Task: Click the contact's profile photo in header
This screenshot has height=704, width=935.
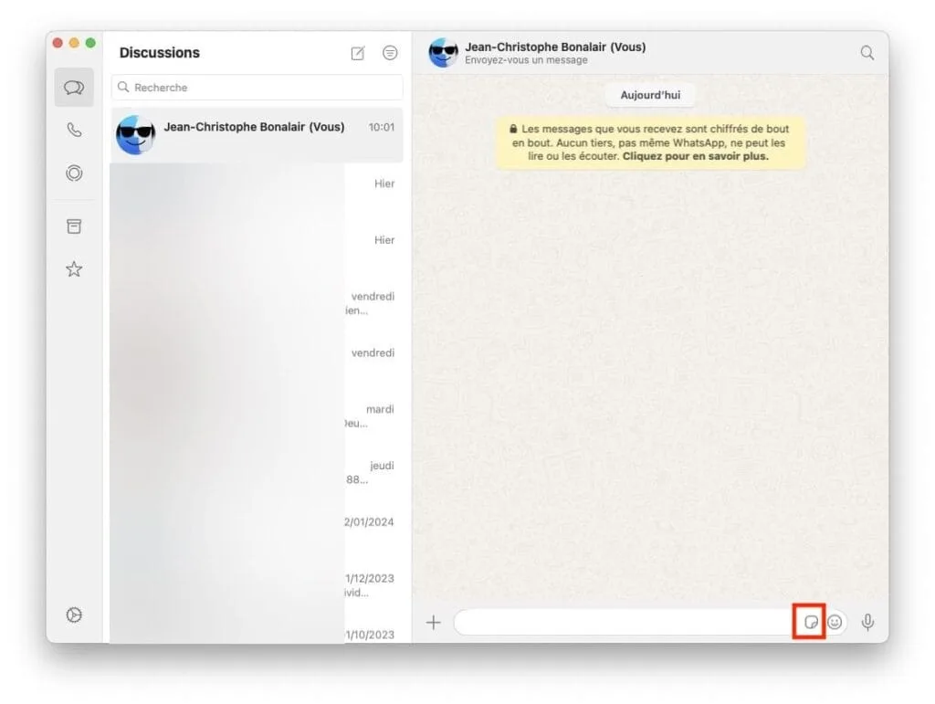Action: click(444, 53)
